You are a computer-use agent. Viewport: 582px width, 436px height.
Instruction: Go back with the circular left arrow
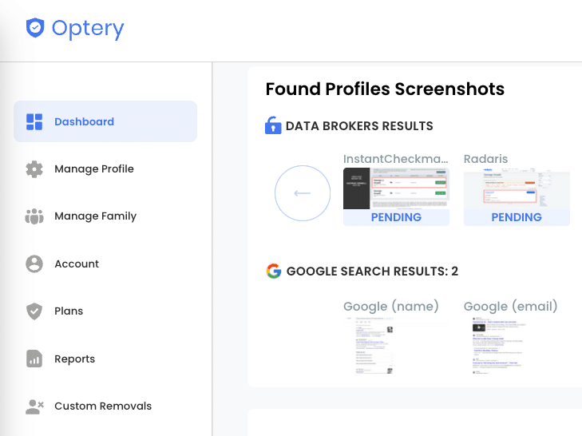click(303, 193)
